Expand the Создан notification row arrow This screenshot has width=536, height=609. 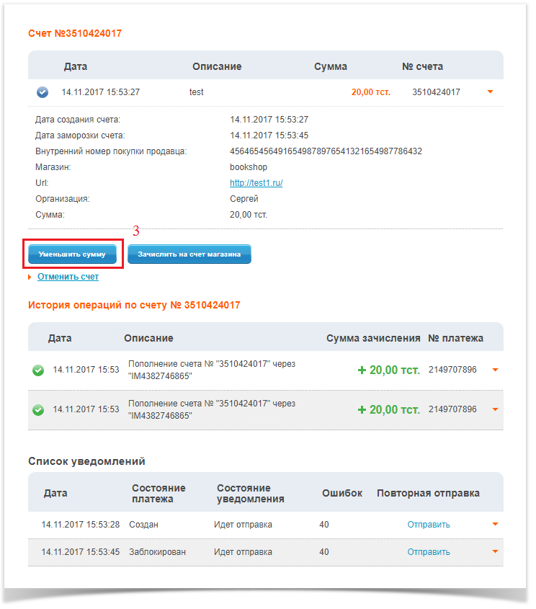click(495, 525)
